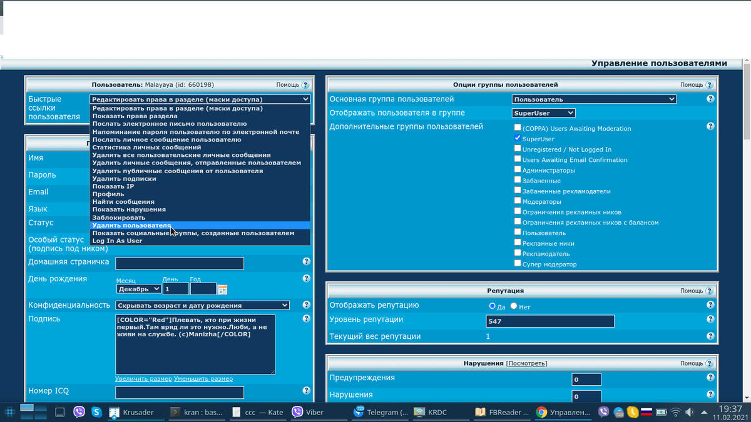
Task: Choose Профиль from the quick links list
Action: click(x=200, y=194)
